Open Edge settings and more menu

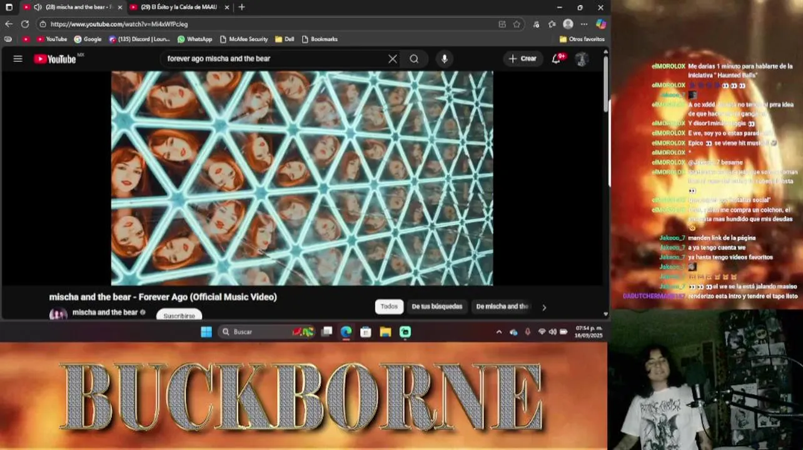tap(584, 24)
